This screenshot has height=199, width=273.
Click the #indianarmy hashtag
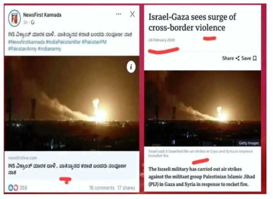(49, 49)
